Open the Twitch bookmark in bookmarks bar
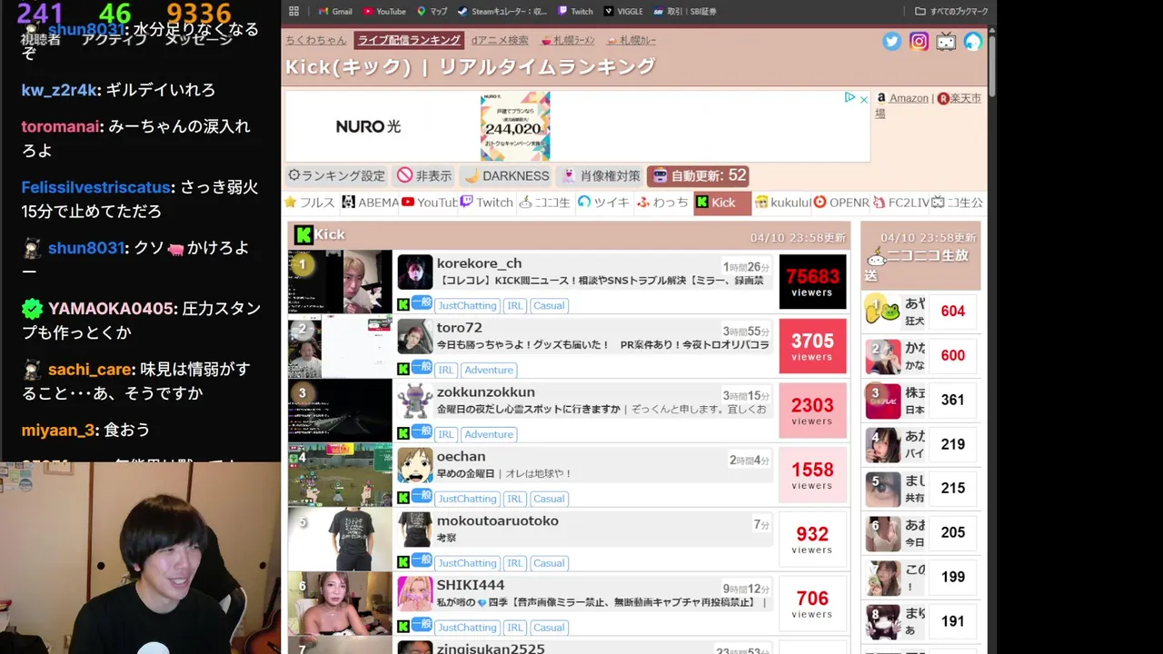The width and height of the screenshot is (1163, 654). click(x=575, y=11)
